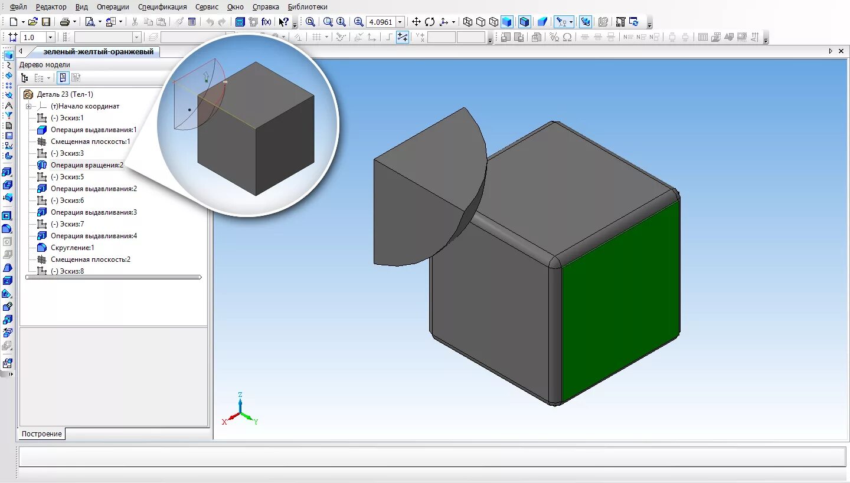Switch to the Построение tab
The height and width of the screenshot is (483, 850).
pyautogui.click(x=41, y=434)
